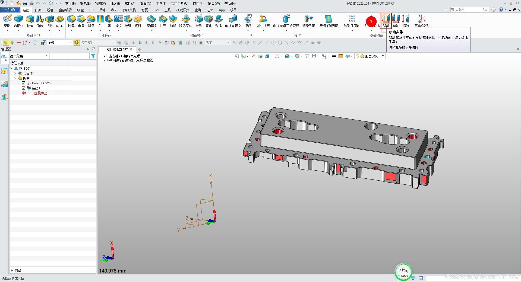Click the green plus add-selection icon
The height and width of the screenshot is (282, 521).
(x=12, y=43)
